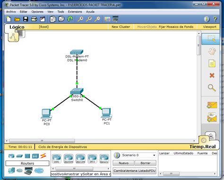Select the Connections lightning bolt icon
Viewport: 224px width, 180px height.
click(x=43, y=156)
